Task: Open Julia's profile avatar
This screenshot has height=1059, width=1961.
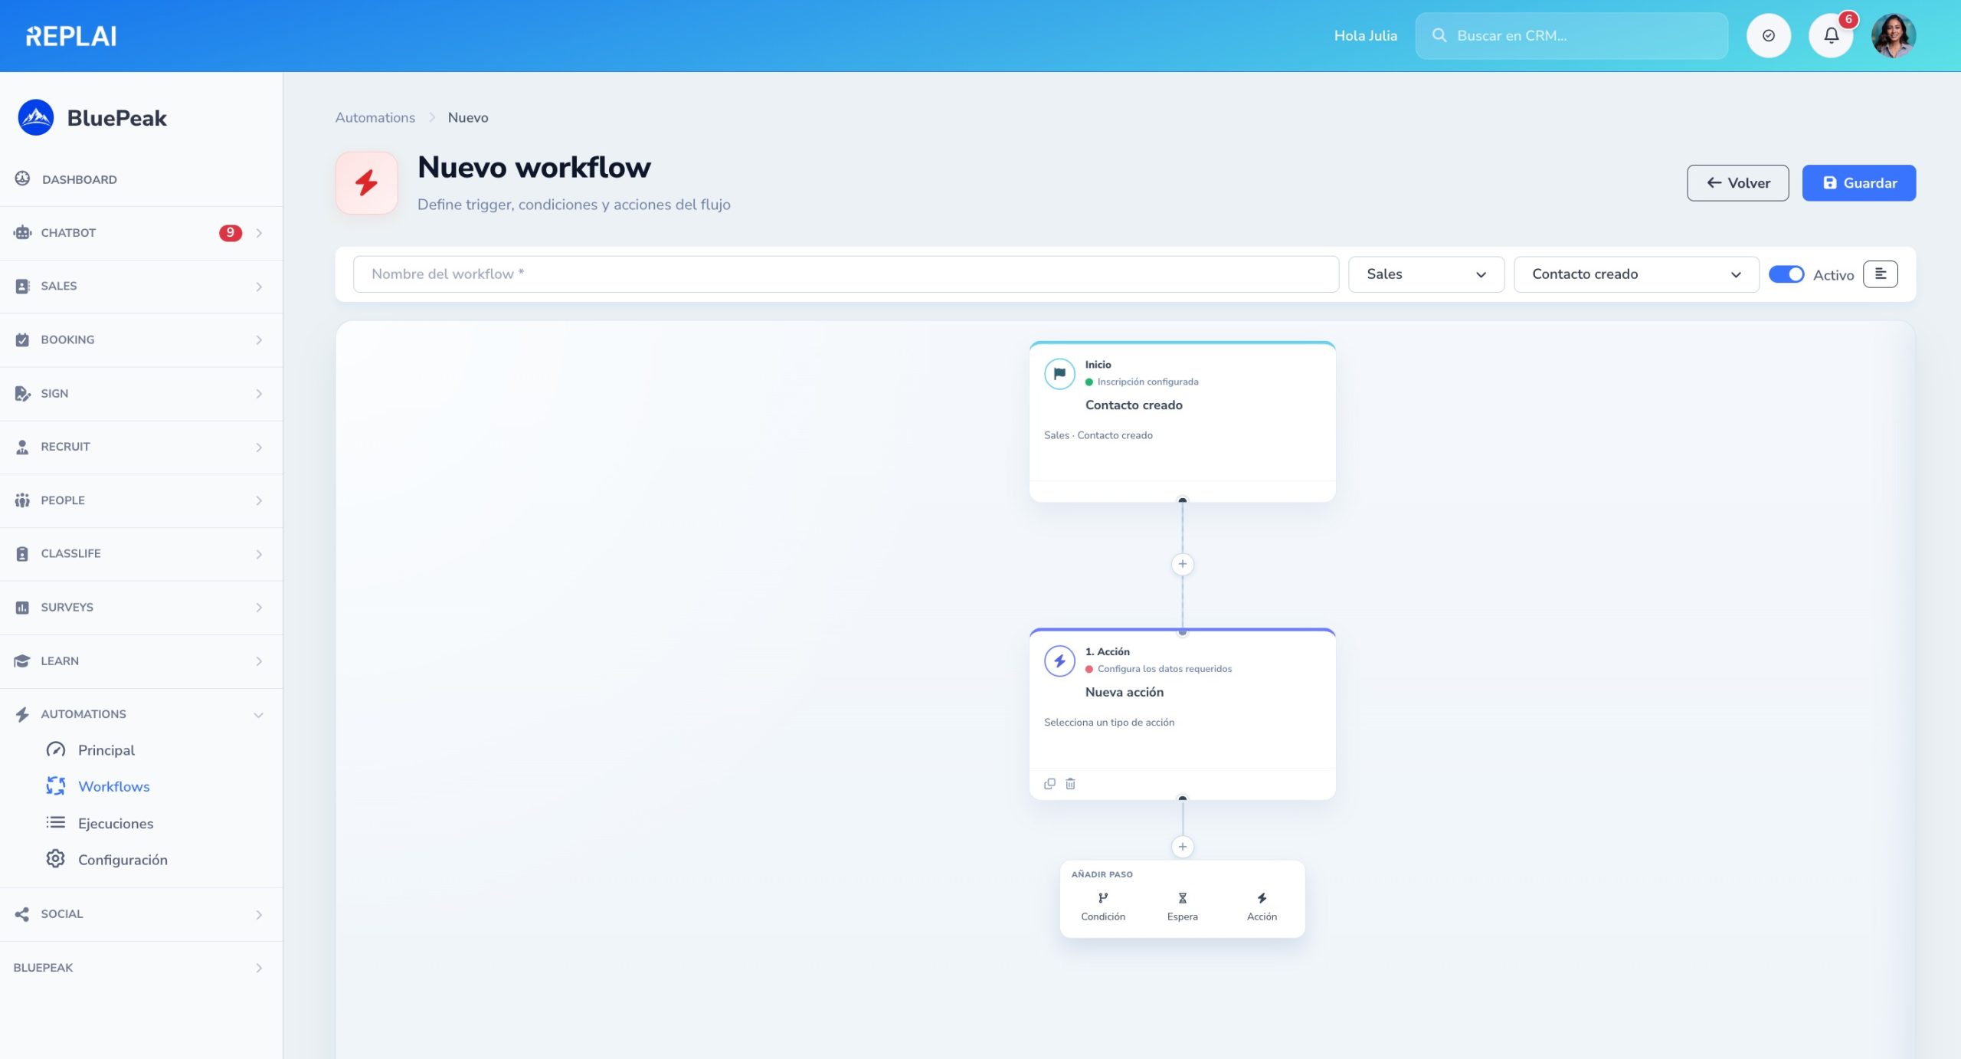Action: coord(1894,35)
